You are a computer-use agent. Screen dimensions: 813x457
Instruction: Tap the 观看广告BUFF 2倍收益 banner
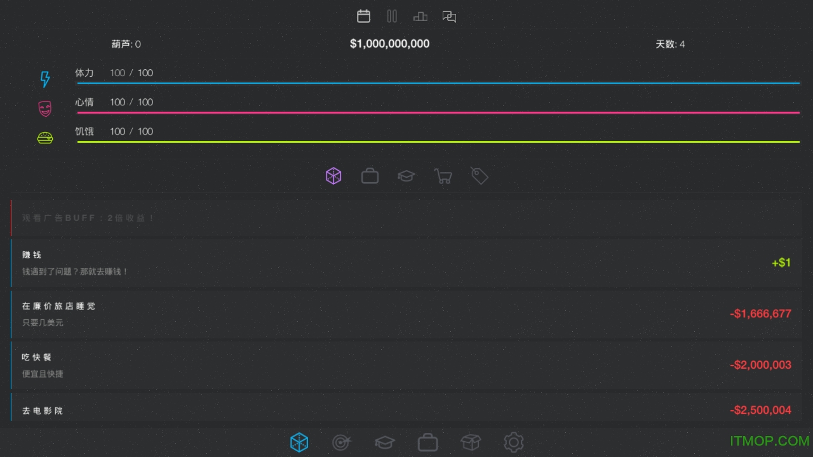tap(406, 218)
